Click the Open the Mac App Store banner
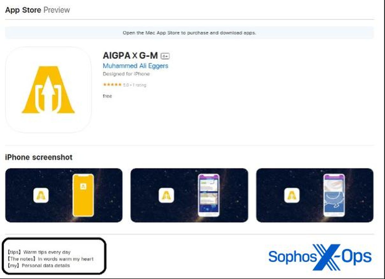The width and height of the screenshot is (385, 279). pos(189,33)
